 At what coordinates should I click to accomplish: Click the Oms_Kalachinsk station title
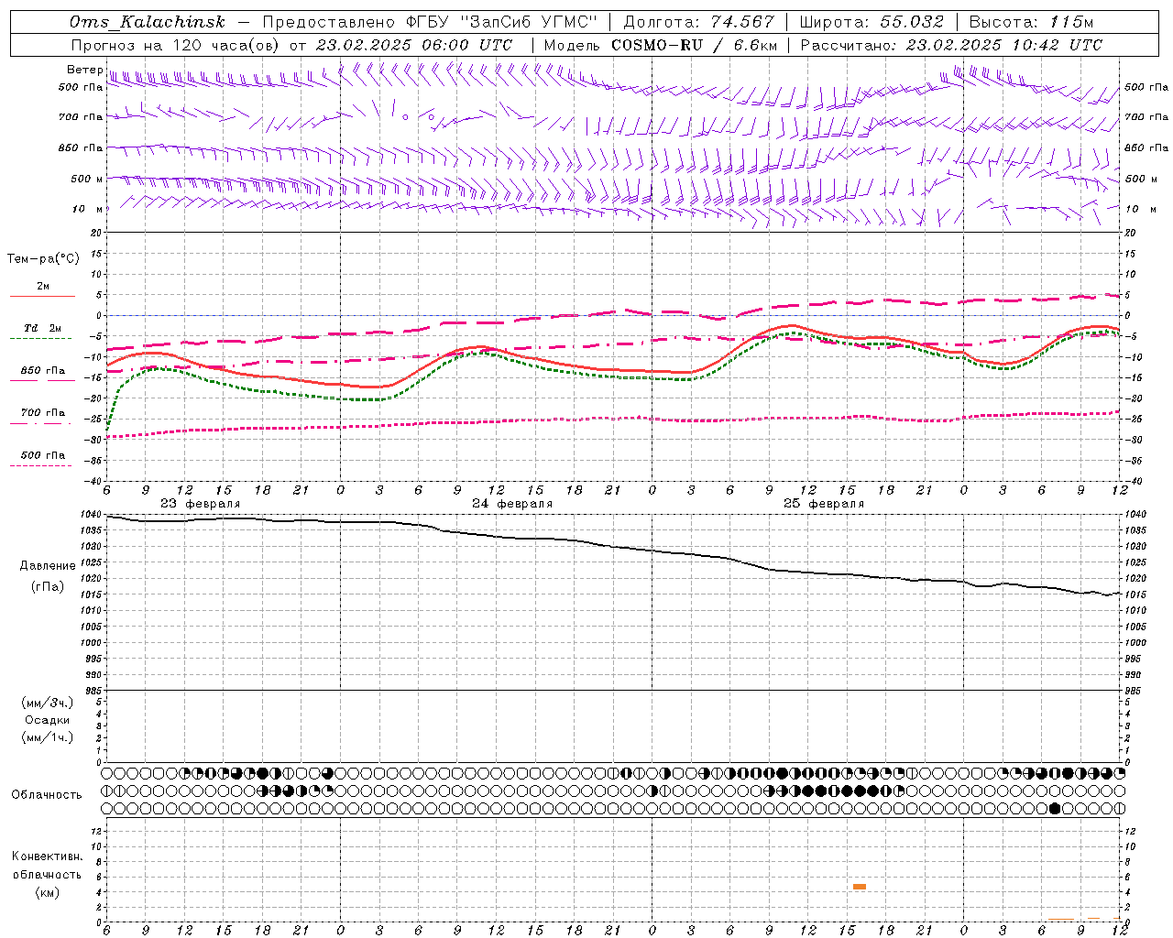pyautogui.click(x=147, y=23)
